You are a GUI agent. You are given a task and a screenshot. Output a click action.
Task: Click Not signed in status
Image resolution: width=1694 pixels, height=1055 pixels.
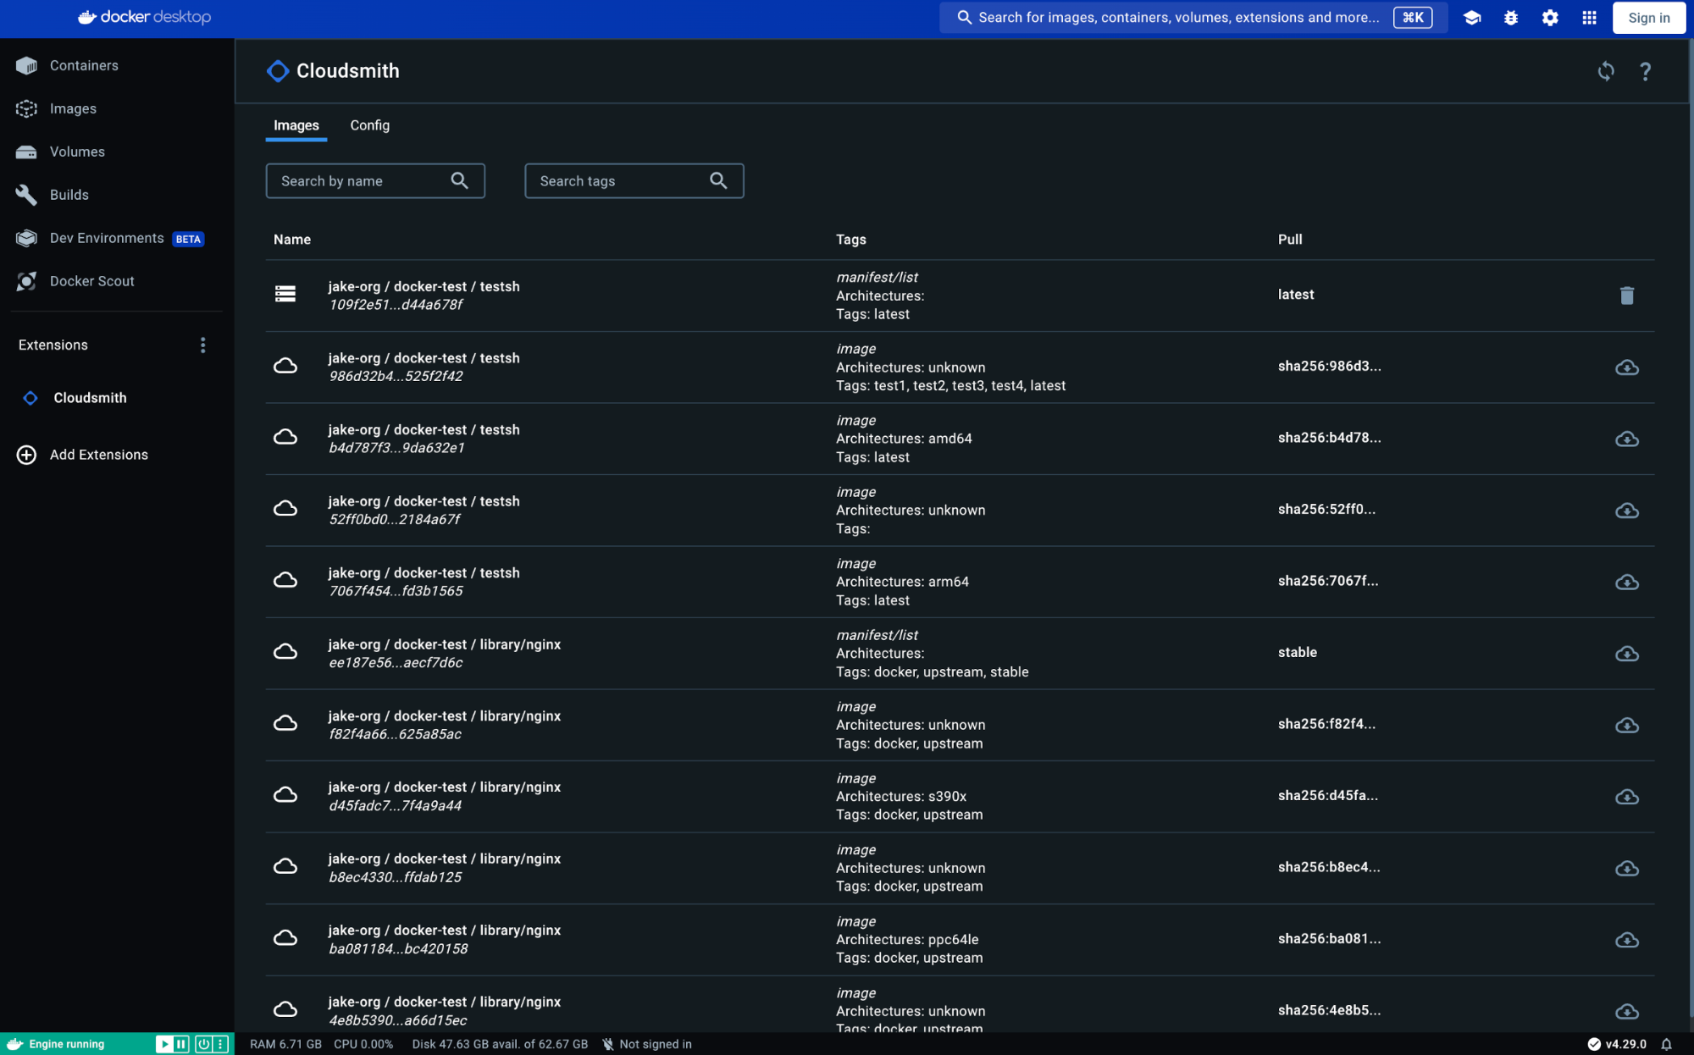(647, 1044)
